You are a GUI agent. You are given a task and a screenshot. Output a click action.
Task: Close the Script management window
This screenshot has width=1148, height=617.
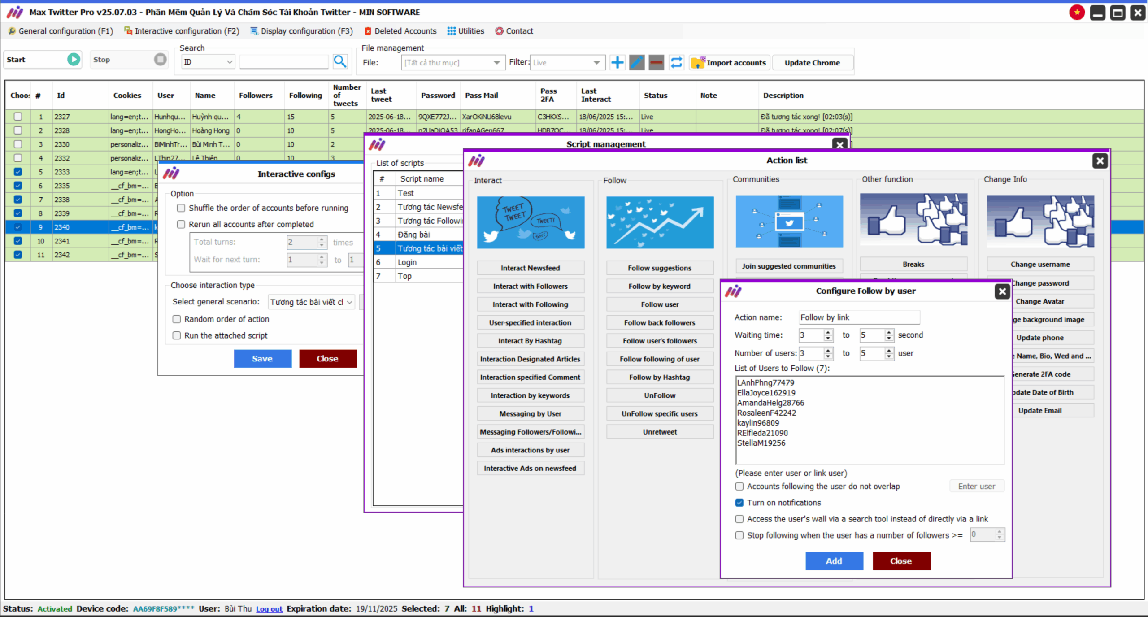click(840, 144)
